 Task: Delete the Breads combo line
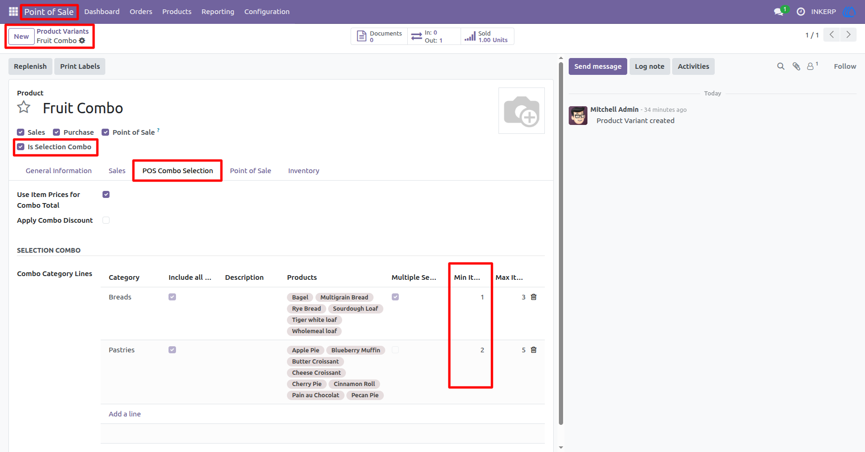pyautogui.click(x=534, y=297)
